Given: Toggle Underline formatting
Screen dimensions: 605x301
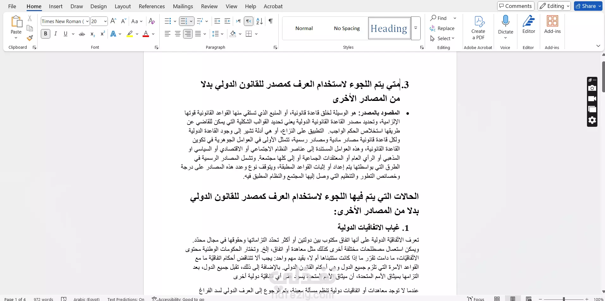Looking at the screenshot, I should point(65,34).
